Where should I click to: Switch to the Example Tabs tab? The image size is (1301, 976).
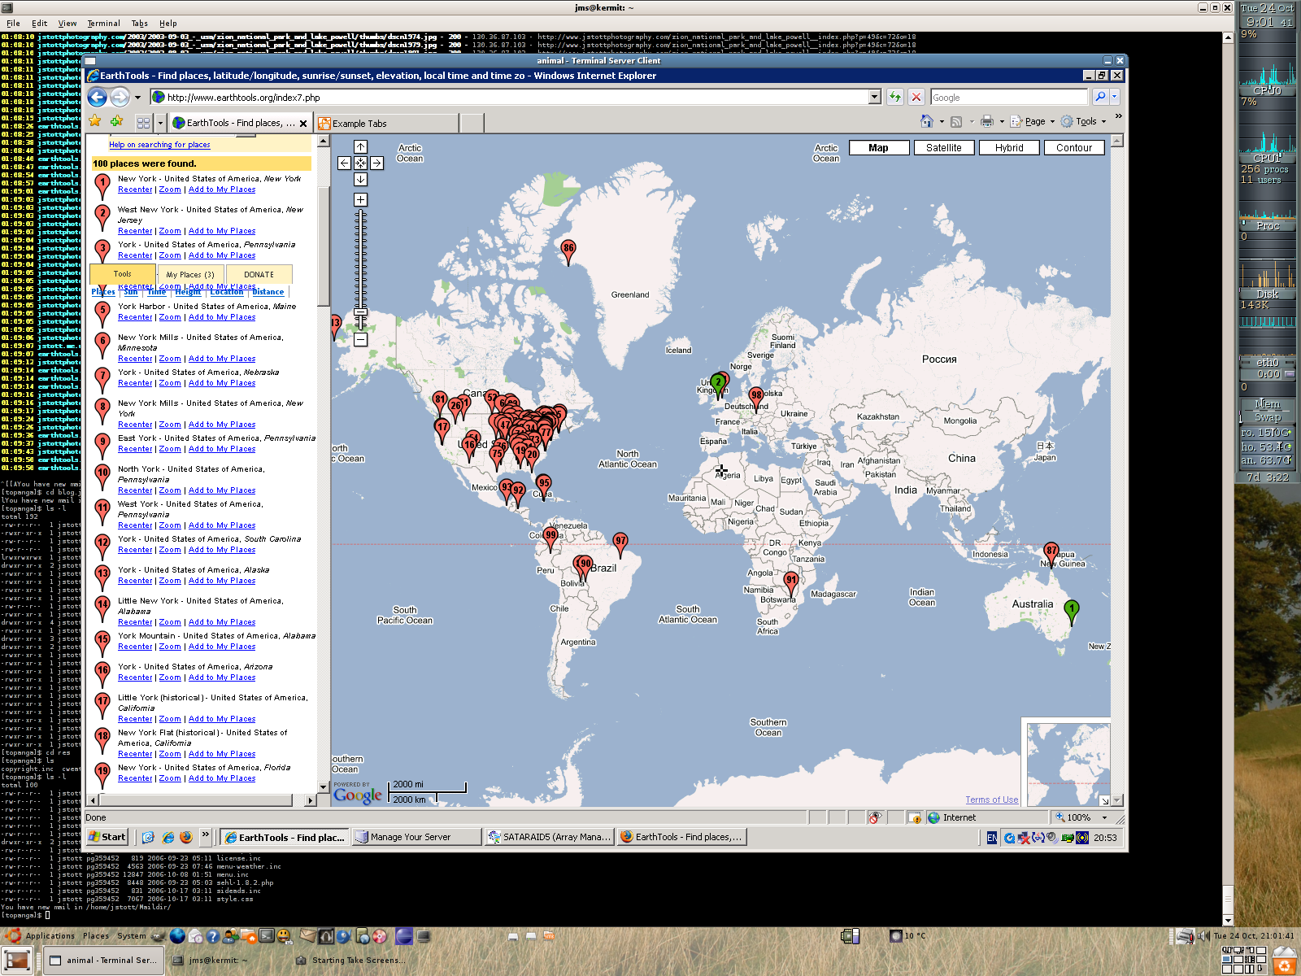387,124
